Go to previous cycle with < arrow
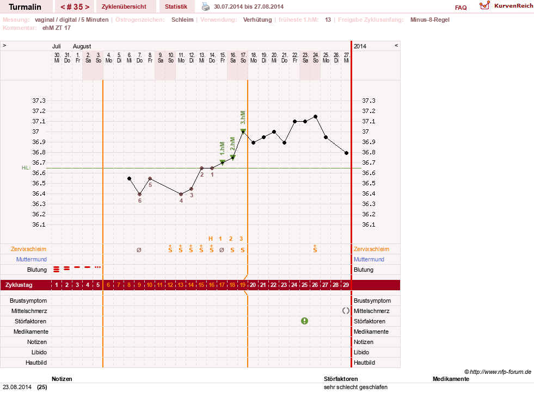Image resolution: width=534 pixels, height=400 pixels. pyautogui.click(x=63, y=7)
